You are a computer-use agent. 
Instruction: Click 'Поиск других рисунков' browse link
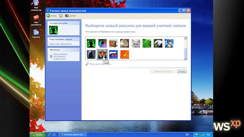(x=100, y=64)
